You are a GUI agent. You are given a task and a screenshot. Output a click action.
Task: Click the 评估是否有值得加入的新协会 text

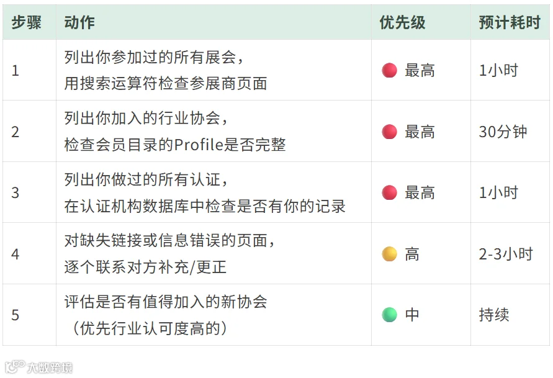166,302
